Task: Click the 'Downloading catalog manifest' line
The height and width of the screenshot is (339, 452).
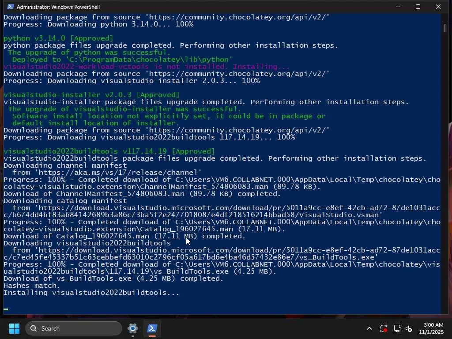Action: [65, 201]
